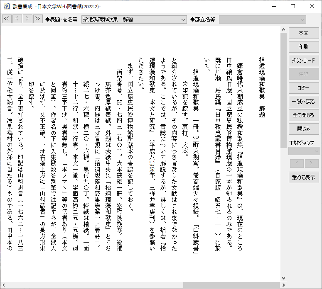322x289 pixels.
Task: Click the 丁数ジャンプ label
Action: [302, 143]
